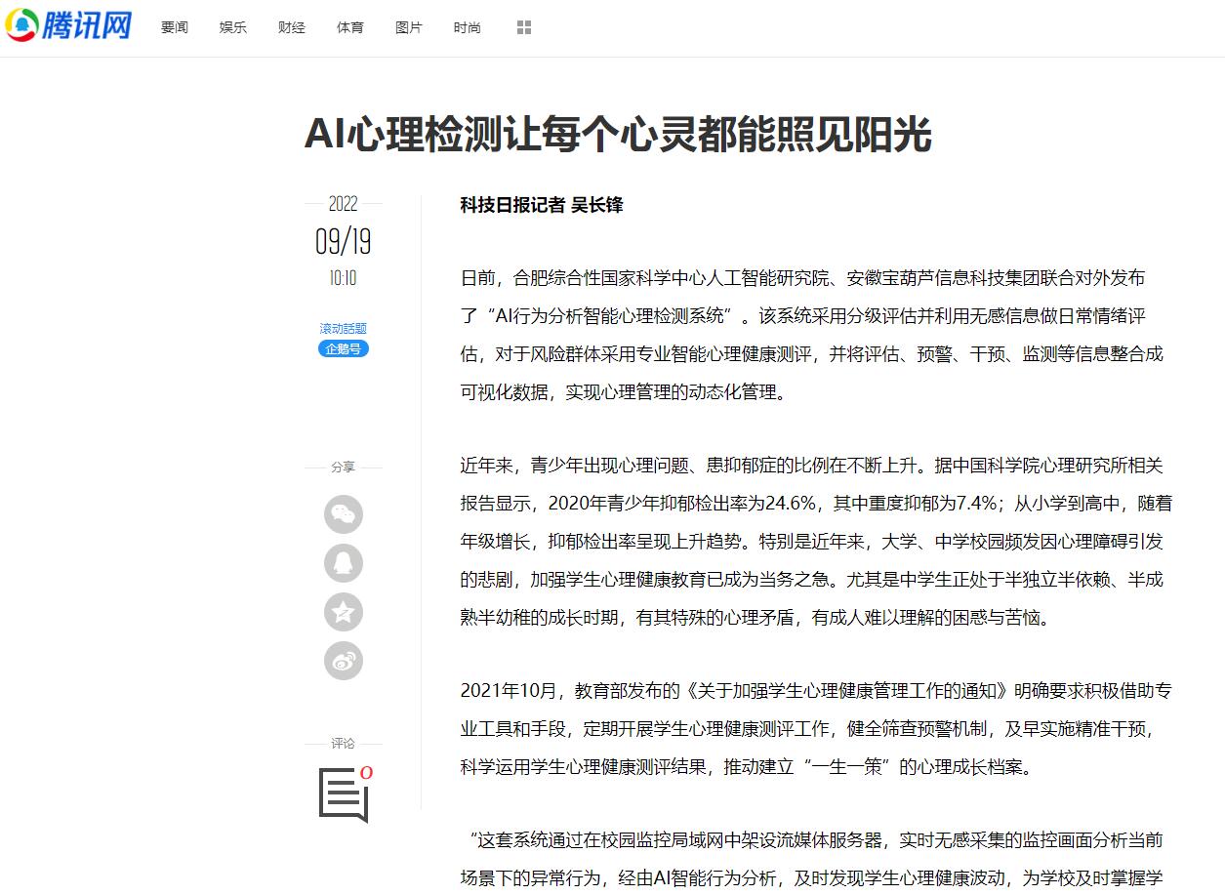The height and width of the screenshot is (895, 1225).
Task: Click the line 可视化数据，实现心理管理的动态化管理。
Action: [623, 392]
